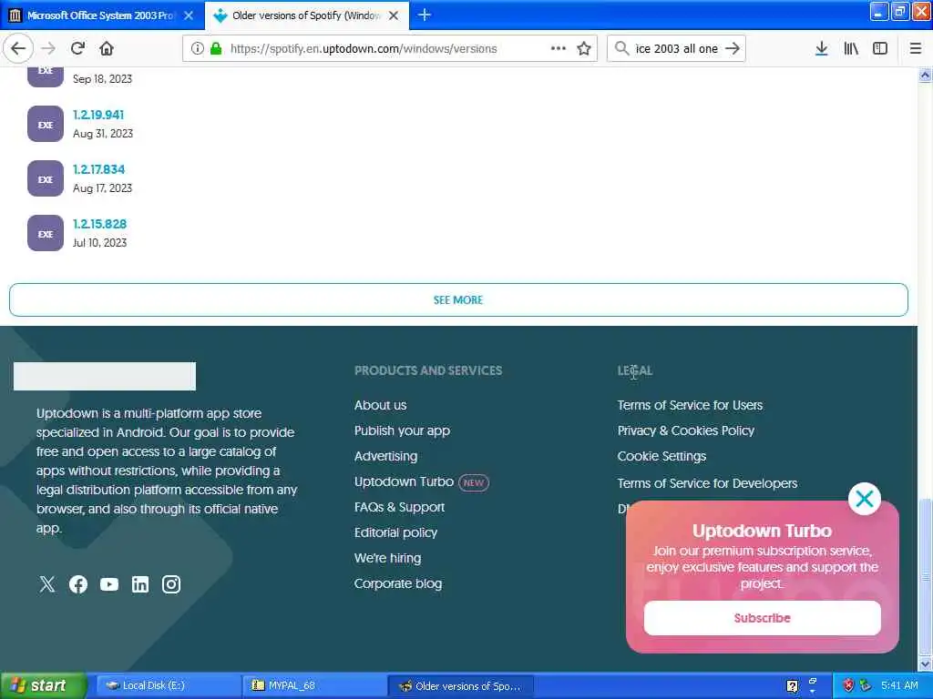Screen dimensions: 933x699
Task: Close the Microsoft Office System 2003 tab
Action: [189, 15]
